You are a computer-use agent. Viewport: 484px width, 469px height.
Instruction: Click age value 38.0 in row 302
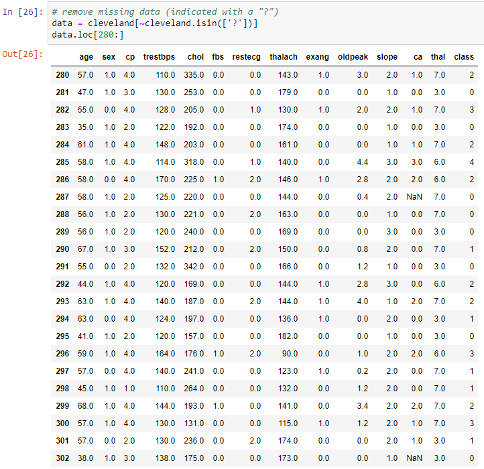[86, 458]
